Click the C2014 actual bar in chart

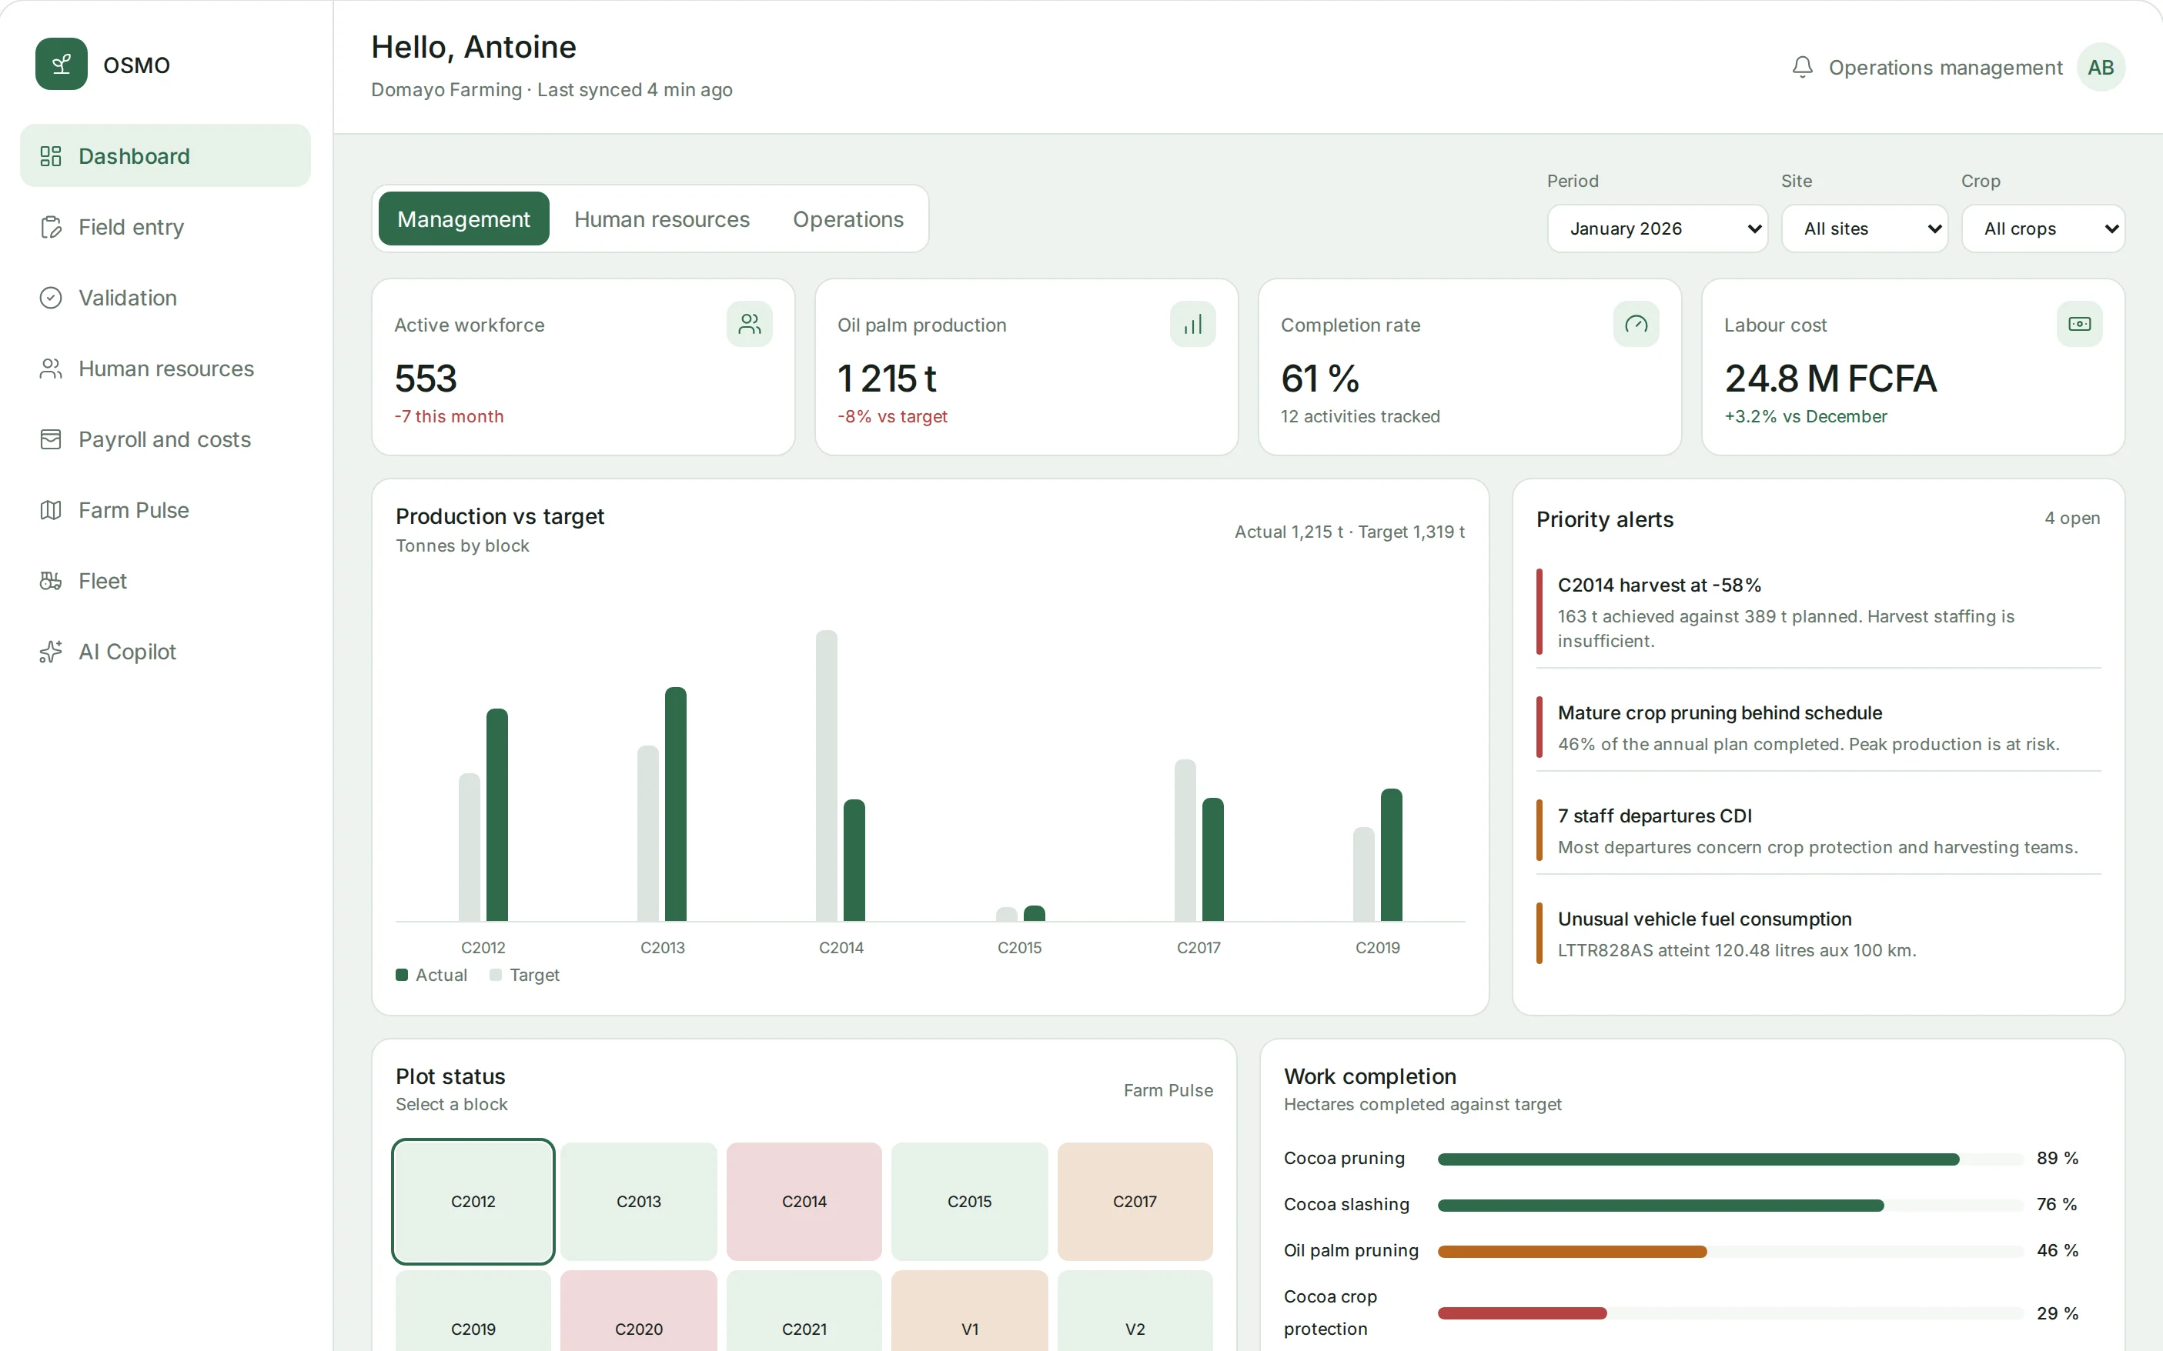(854, 859)
